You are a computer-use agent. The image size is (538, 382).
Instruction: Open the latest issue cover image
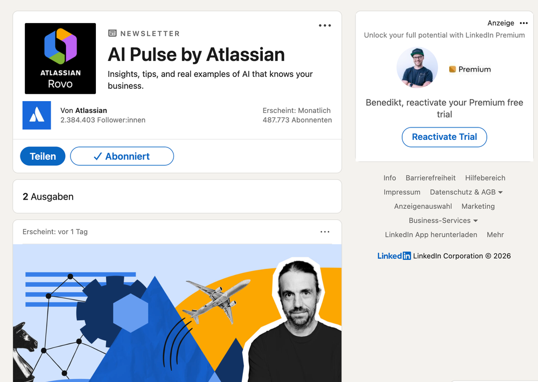[x=177, y=313]
